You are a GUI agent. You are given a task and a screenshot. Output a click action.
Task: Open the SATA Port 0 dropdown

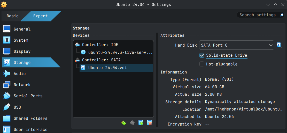coord(236,45)
